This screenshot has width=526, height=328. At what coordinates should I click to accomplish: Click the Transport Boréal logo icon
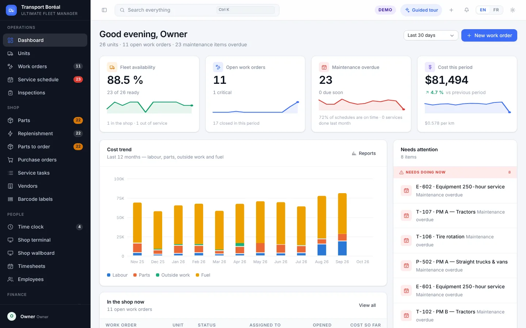tap(11, 10)
